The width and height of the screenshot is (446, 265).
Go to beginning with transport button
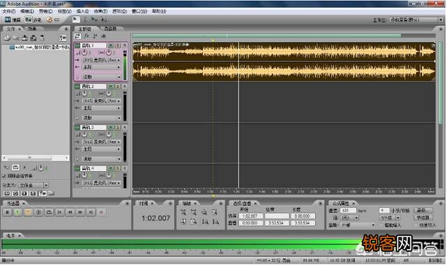click(x=59, y=212)
